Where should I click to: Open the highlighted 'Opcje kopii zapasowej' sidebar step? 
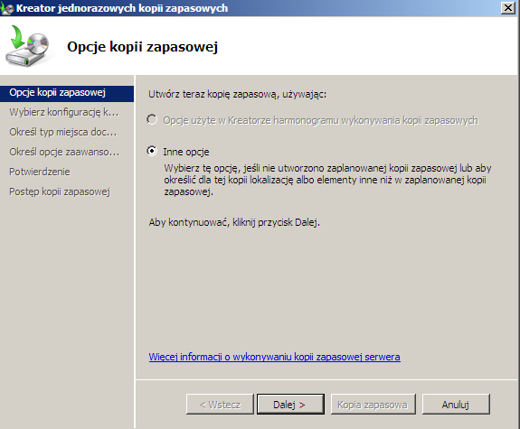tap(67, 93)
